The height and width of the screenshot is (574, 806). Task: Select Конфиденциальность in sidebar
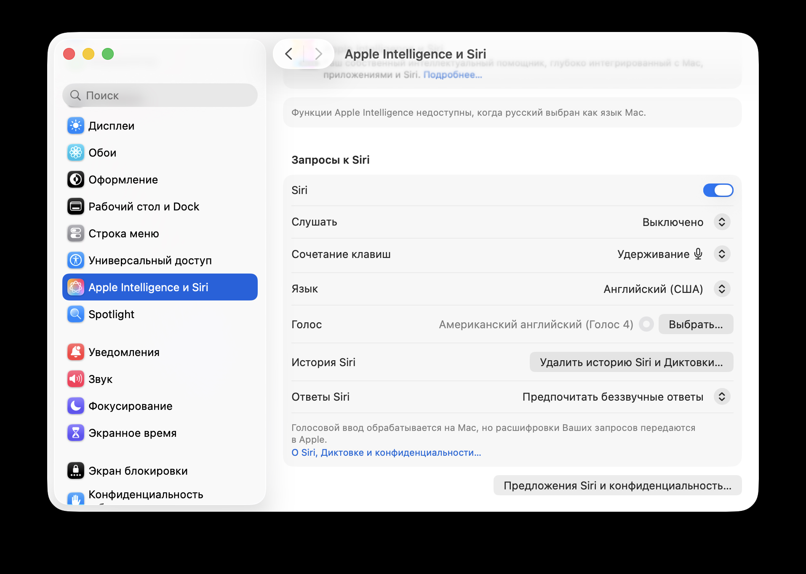(160, 496)
